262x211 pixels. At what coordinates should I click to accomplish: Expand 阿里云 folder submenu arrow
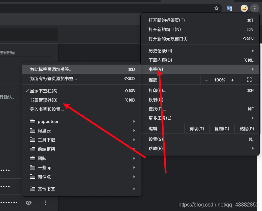click(134, 130)
